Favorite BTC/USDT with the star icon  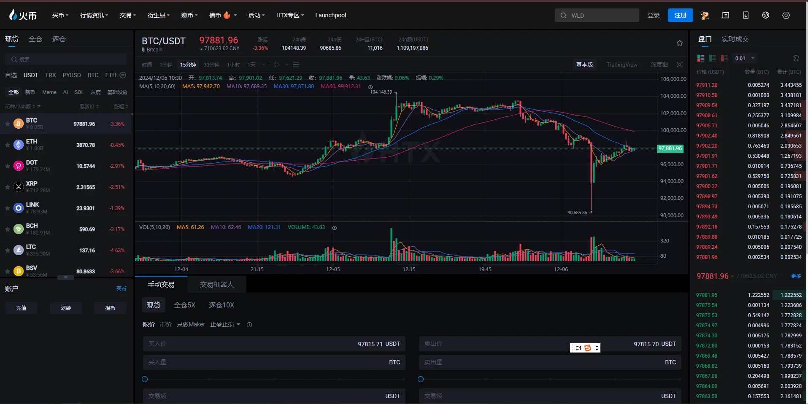coord(679,43)
